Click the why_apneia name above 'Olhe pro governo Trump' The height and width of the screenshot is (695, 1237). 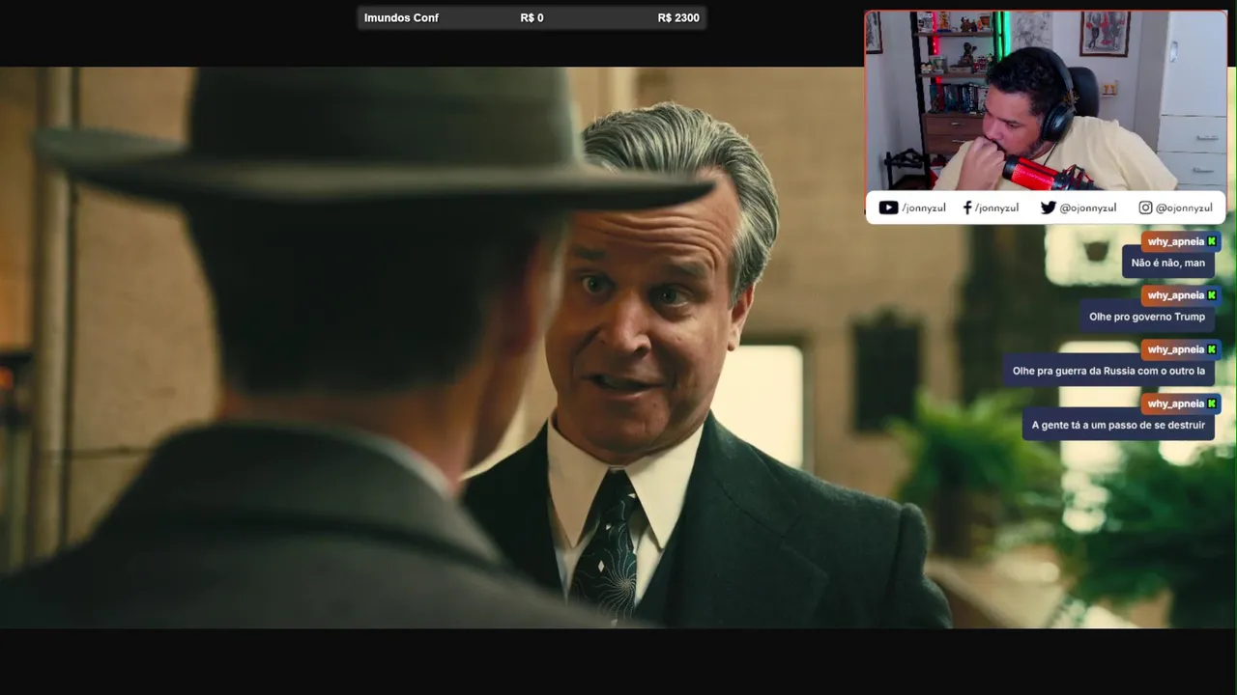point(1175,295)
